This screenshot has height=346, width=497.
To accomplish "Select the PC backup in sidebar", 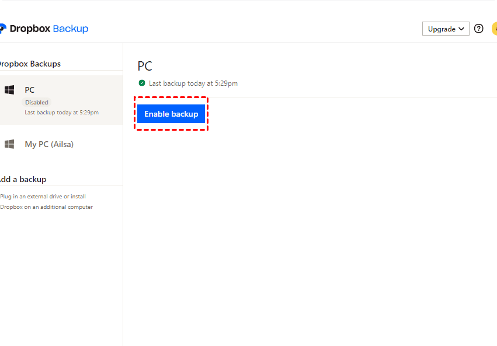I will pos(61,100).
